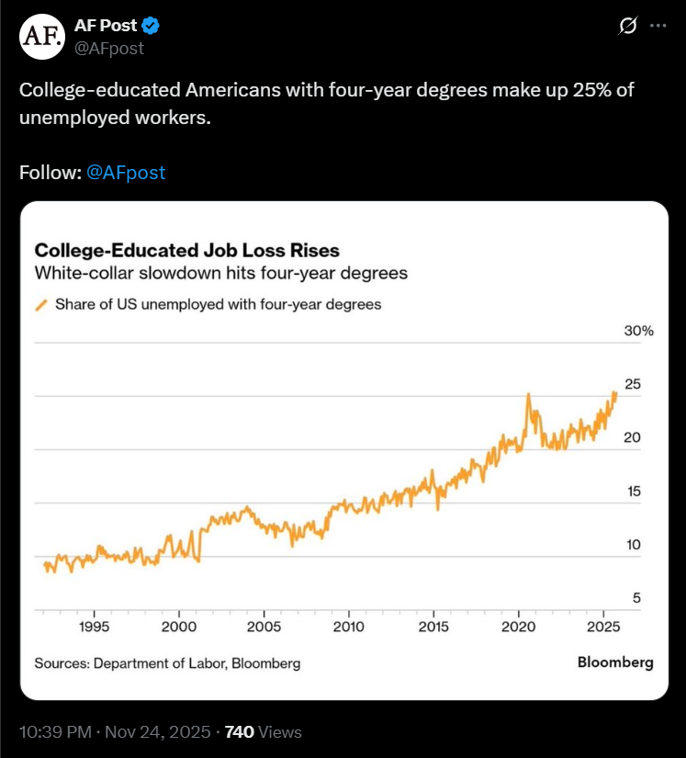
Task: Click the 10:39 PM timestamp
Action: (x=53, y=732)
